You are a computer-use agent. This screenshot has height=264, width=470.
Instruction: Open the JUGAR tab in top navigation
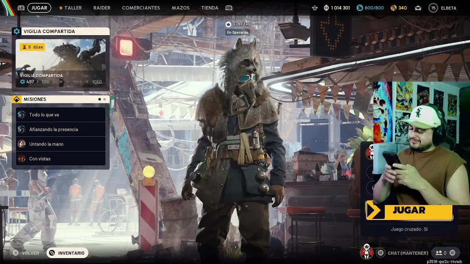[x=39, y=8]
